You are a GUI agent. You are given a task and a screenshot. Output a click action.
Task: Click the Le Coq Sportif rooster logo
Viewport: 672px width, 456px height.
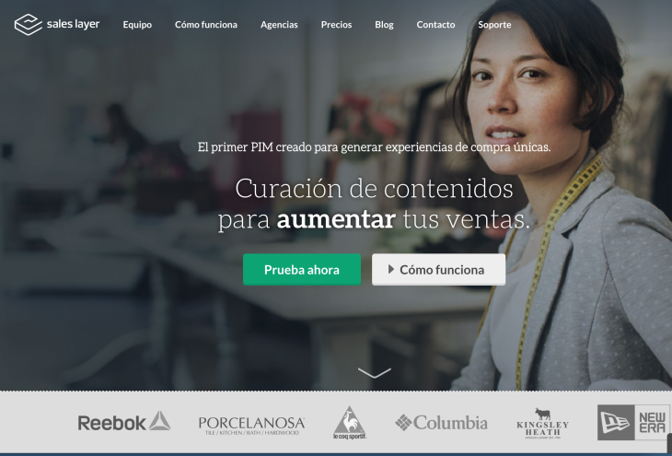click(350, 423)
